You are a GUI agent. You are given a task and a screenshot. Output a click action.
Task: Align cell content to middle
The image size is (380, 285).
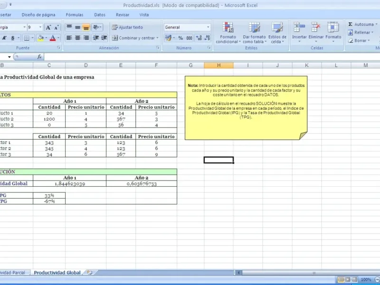click(77, 27)
